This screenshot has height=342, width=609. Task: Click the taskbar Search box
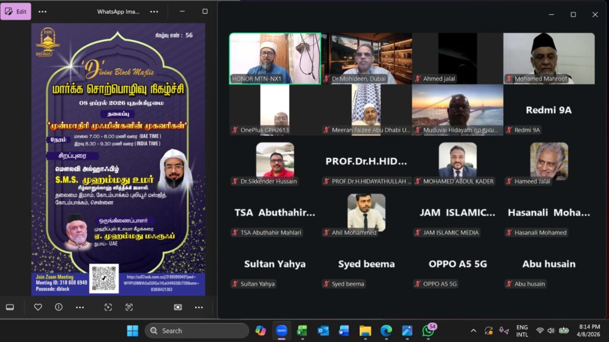click(x=197, y=331)
